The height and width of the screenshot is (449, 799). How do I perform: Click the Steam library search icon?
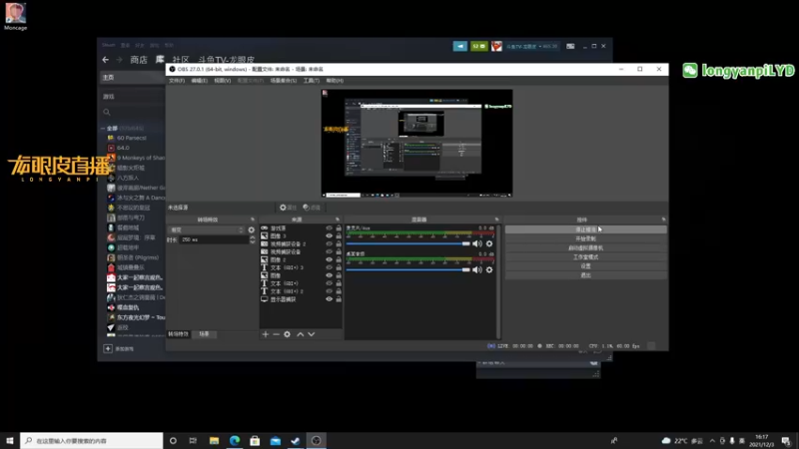pyautogui.click(x=107, y=112)
